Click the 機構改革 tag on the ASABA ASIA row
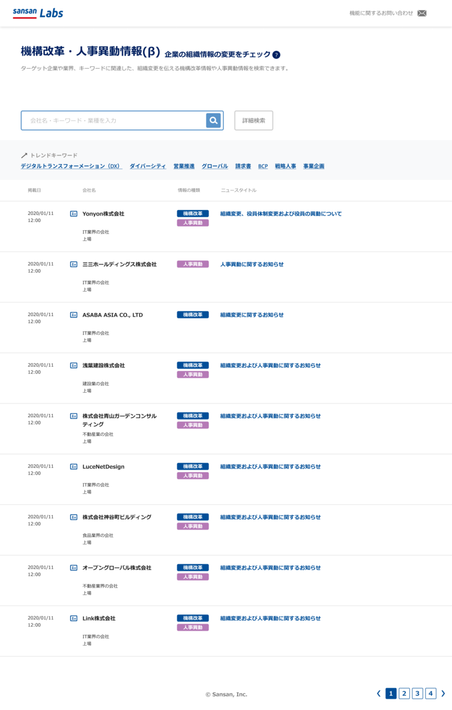 (193, 315)
